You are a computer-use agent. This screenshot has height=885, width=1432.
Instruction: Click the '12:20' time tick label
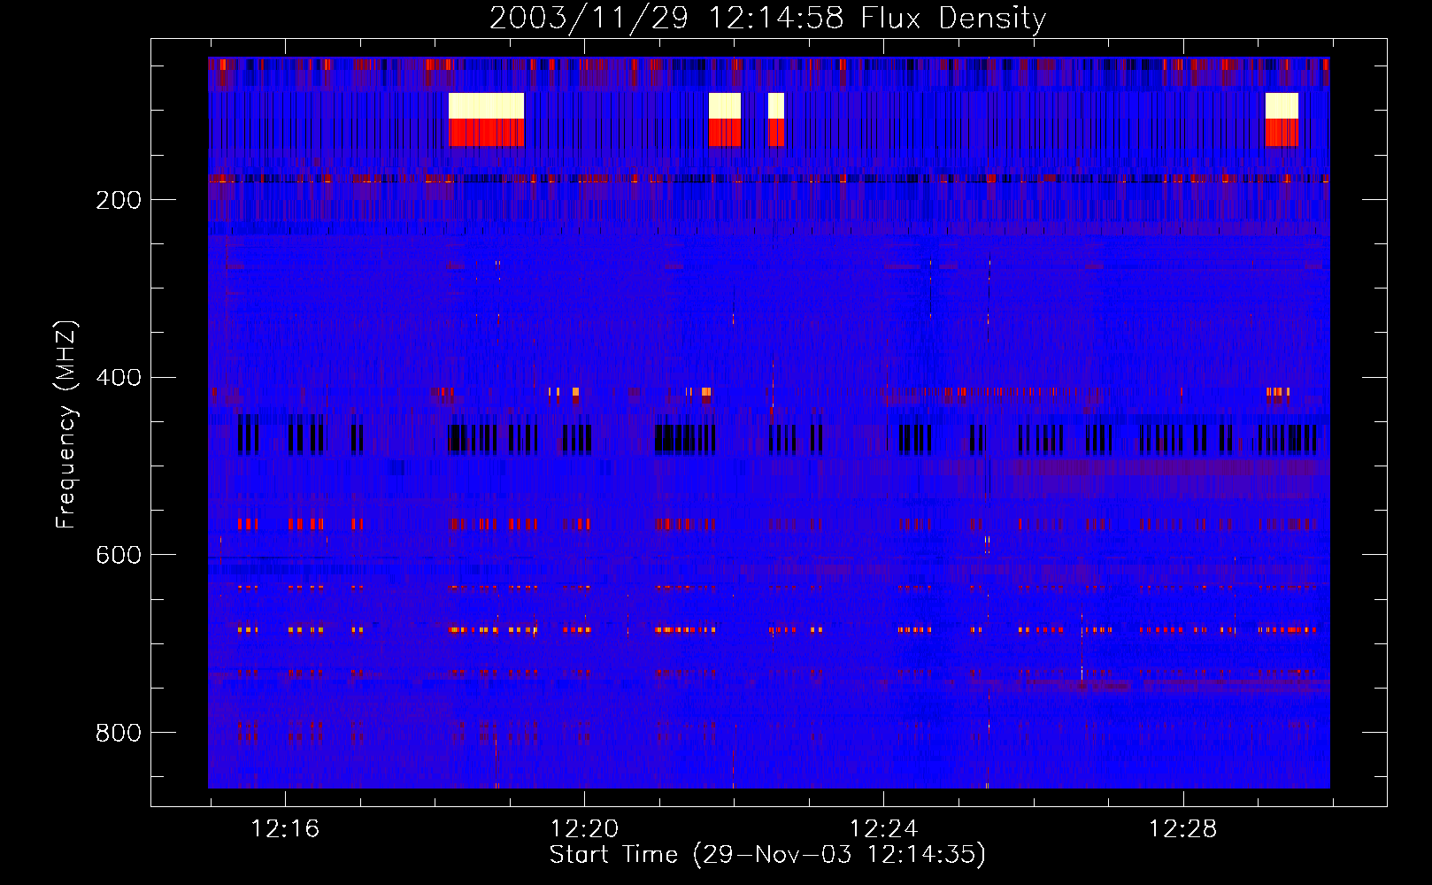tap(584, 829)
